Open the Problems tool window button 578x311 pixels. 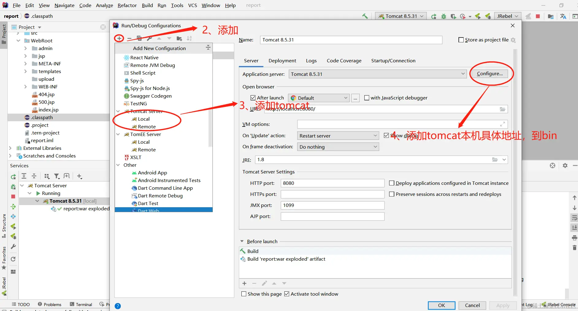pyautogui.click(x=50, y=304)
